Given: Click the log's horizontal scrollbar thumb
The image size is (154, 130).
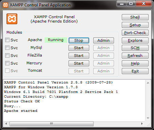Looking at the screenshot, I should point(52,124).
